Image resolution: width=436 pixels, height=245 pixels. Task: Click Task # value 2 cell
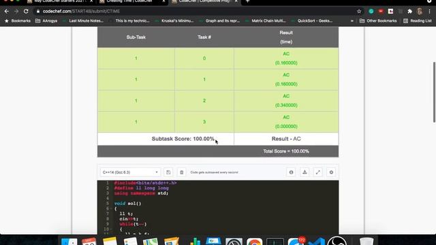coord(204,101)
